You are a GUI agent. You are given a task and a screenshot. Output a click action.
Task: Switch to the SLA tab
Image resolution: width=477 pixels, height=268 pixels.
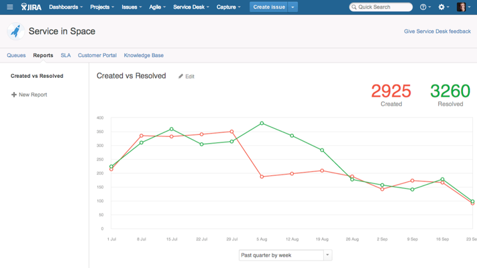tap(66, 56)
